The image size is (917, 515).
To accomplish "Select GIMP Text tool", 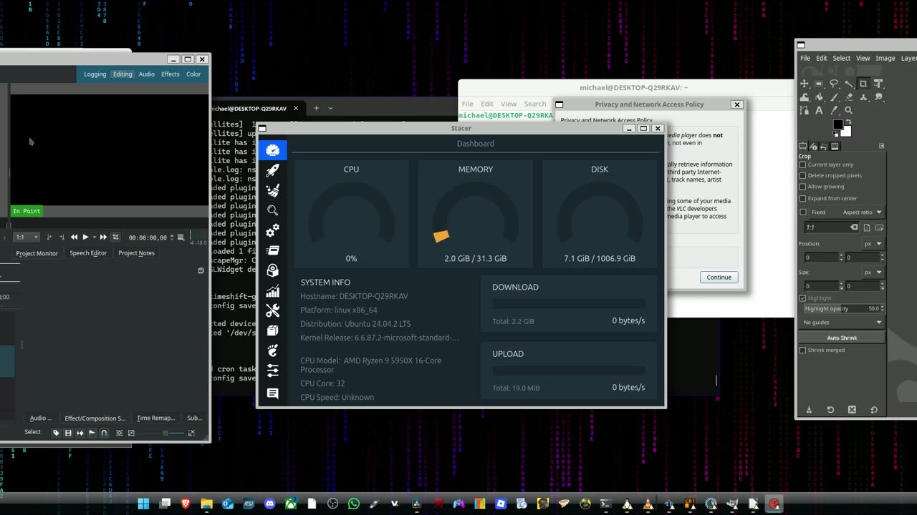I will (x=819, y=110).
